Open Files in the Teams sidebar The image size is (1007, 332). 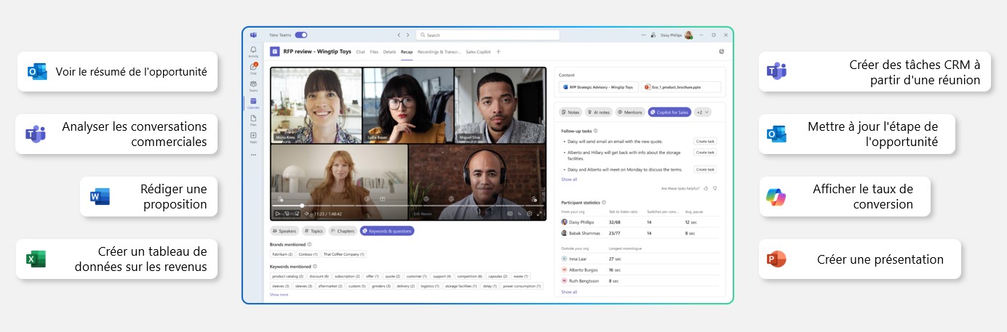pyautogui.click(x=253, y=120)
